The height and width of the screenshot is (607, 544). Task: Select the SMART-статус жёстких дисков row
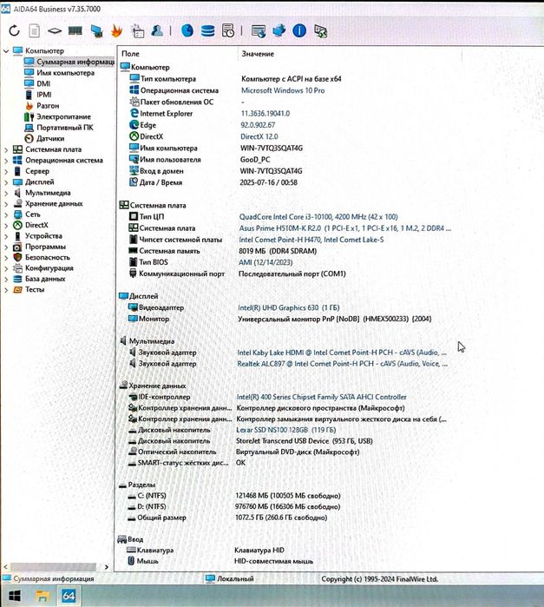tap(187, 463)
